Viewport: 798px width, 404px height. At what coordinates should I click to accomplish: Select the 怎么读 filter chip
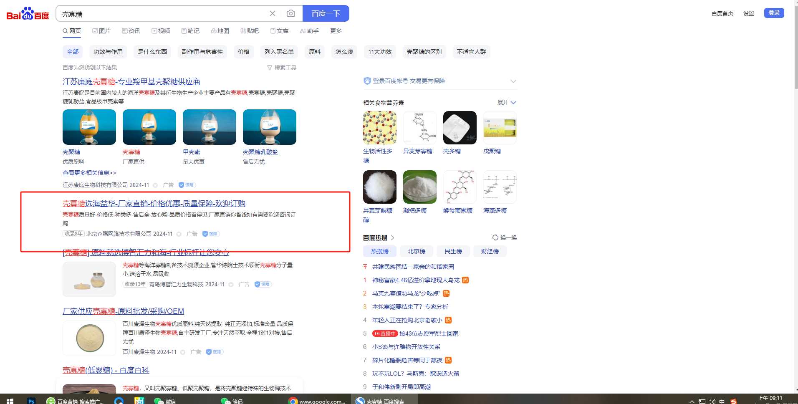coord(344,52)
